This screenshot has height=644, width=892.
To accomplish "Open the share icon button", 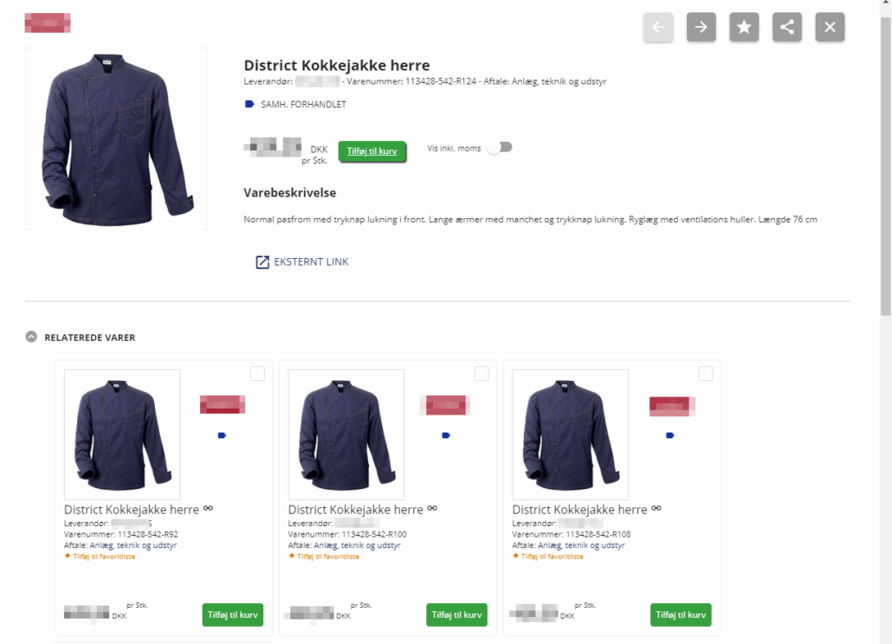I will pyautogui.click(x=786, y=27).
